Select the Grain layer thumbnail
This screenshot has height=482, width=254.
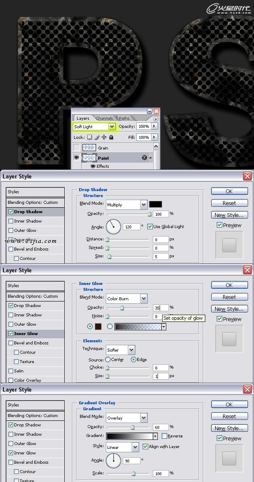coord(89,147)
